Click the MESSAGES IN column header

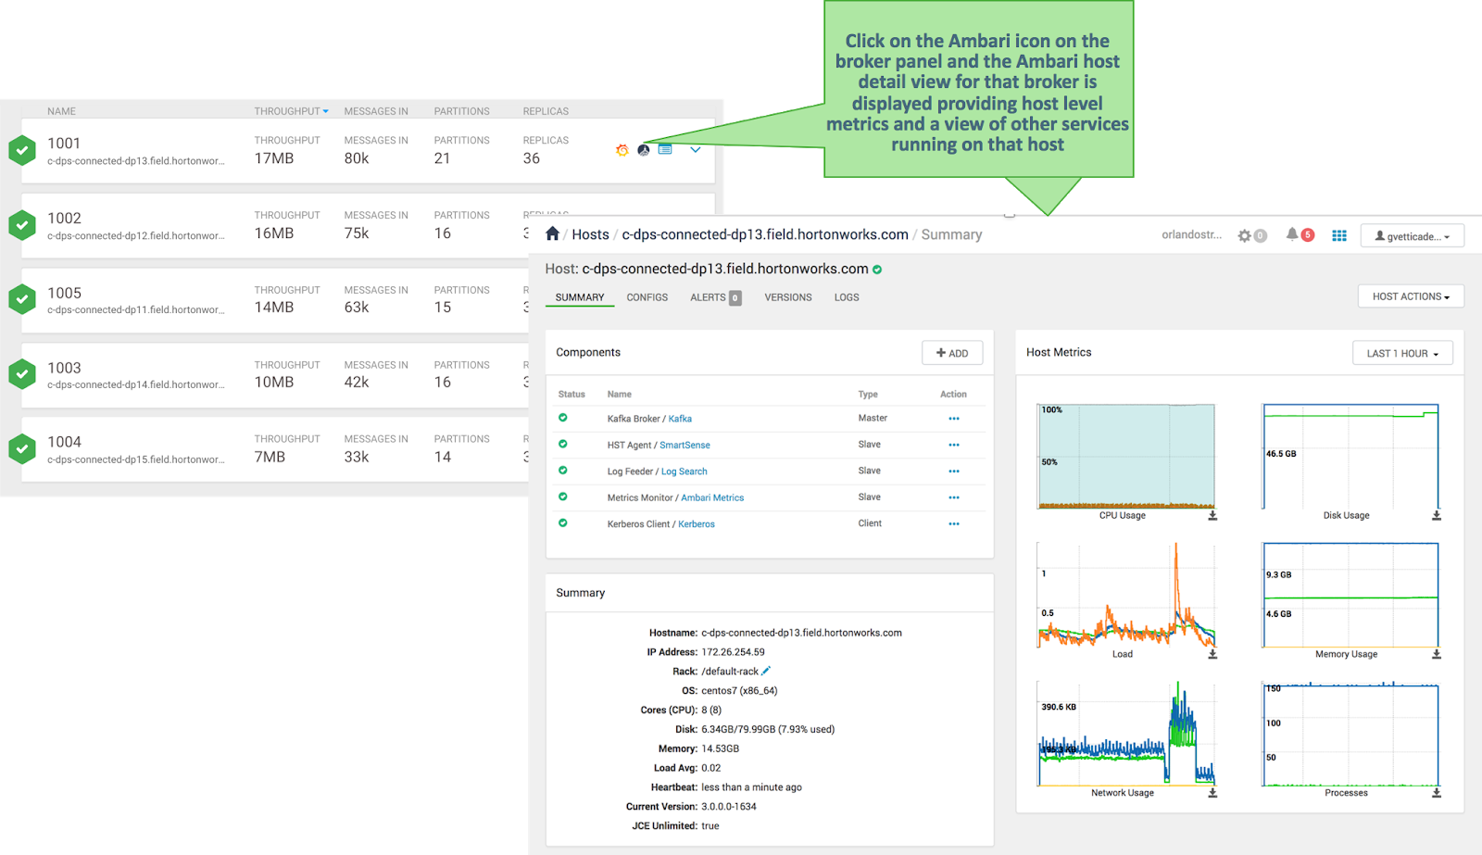click(x=376, y=111)
